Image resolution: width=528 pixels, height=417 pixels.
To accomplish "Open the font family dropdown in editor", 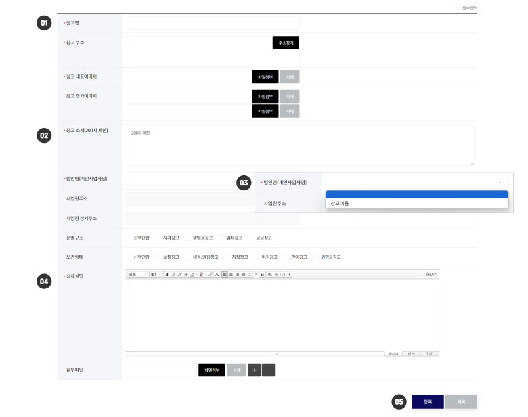I will coord(137,274).
